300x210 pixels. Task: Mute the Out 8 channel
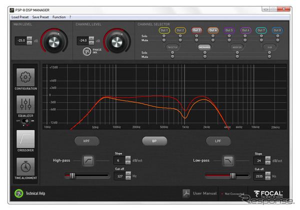[277, 40]
